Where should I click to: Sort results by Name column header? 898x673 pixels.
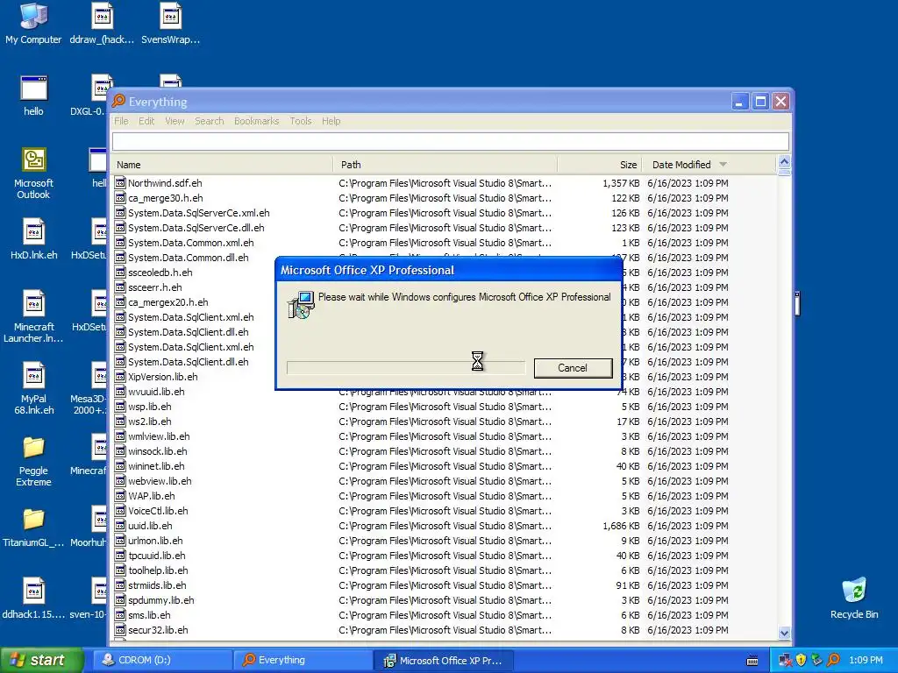pos(222,164)
